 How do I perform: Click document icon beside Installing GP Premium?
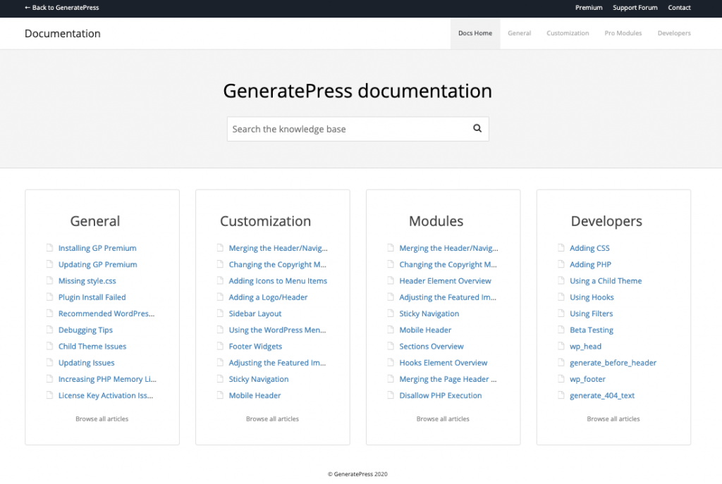coord(50,248)
